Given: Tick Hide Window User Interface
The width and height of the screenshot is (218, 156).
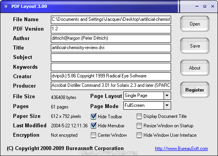Looking at the screenshot, I should [x=139, y=135].
